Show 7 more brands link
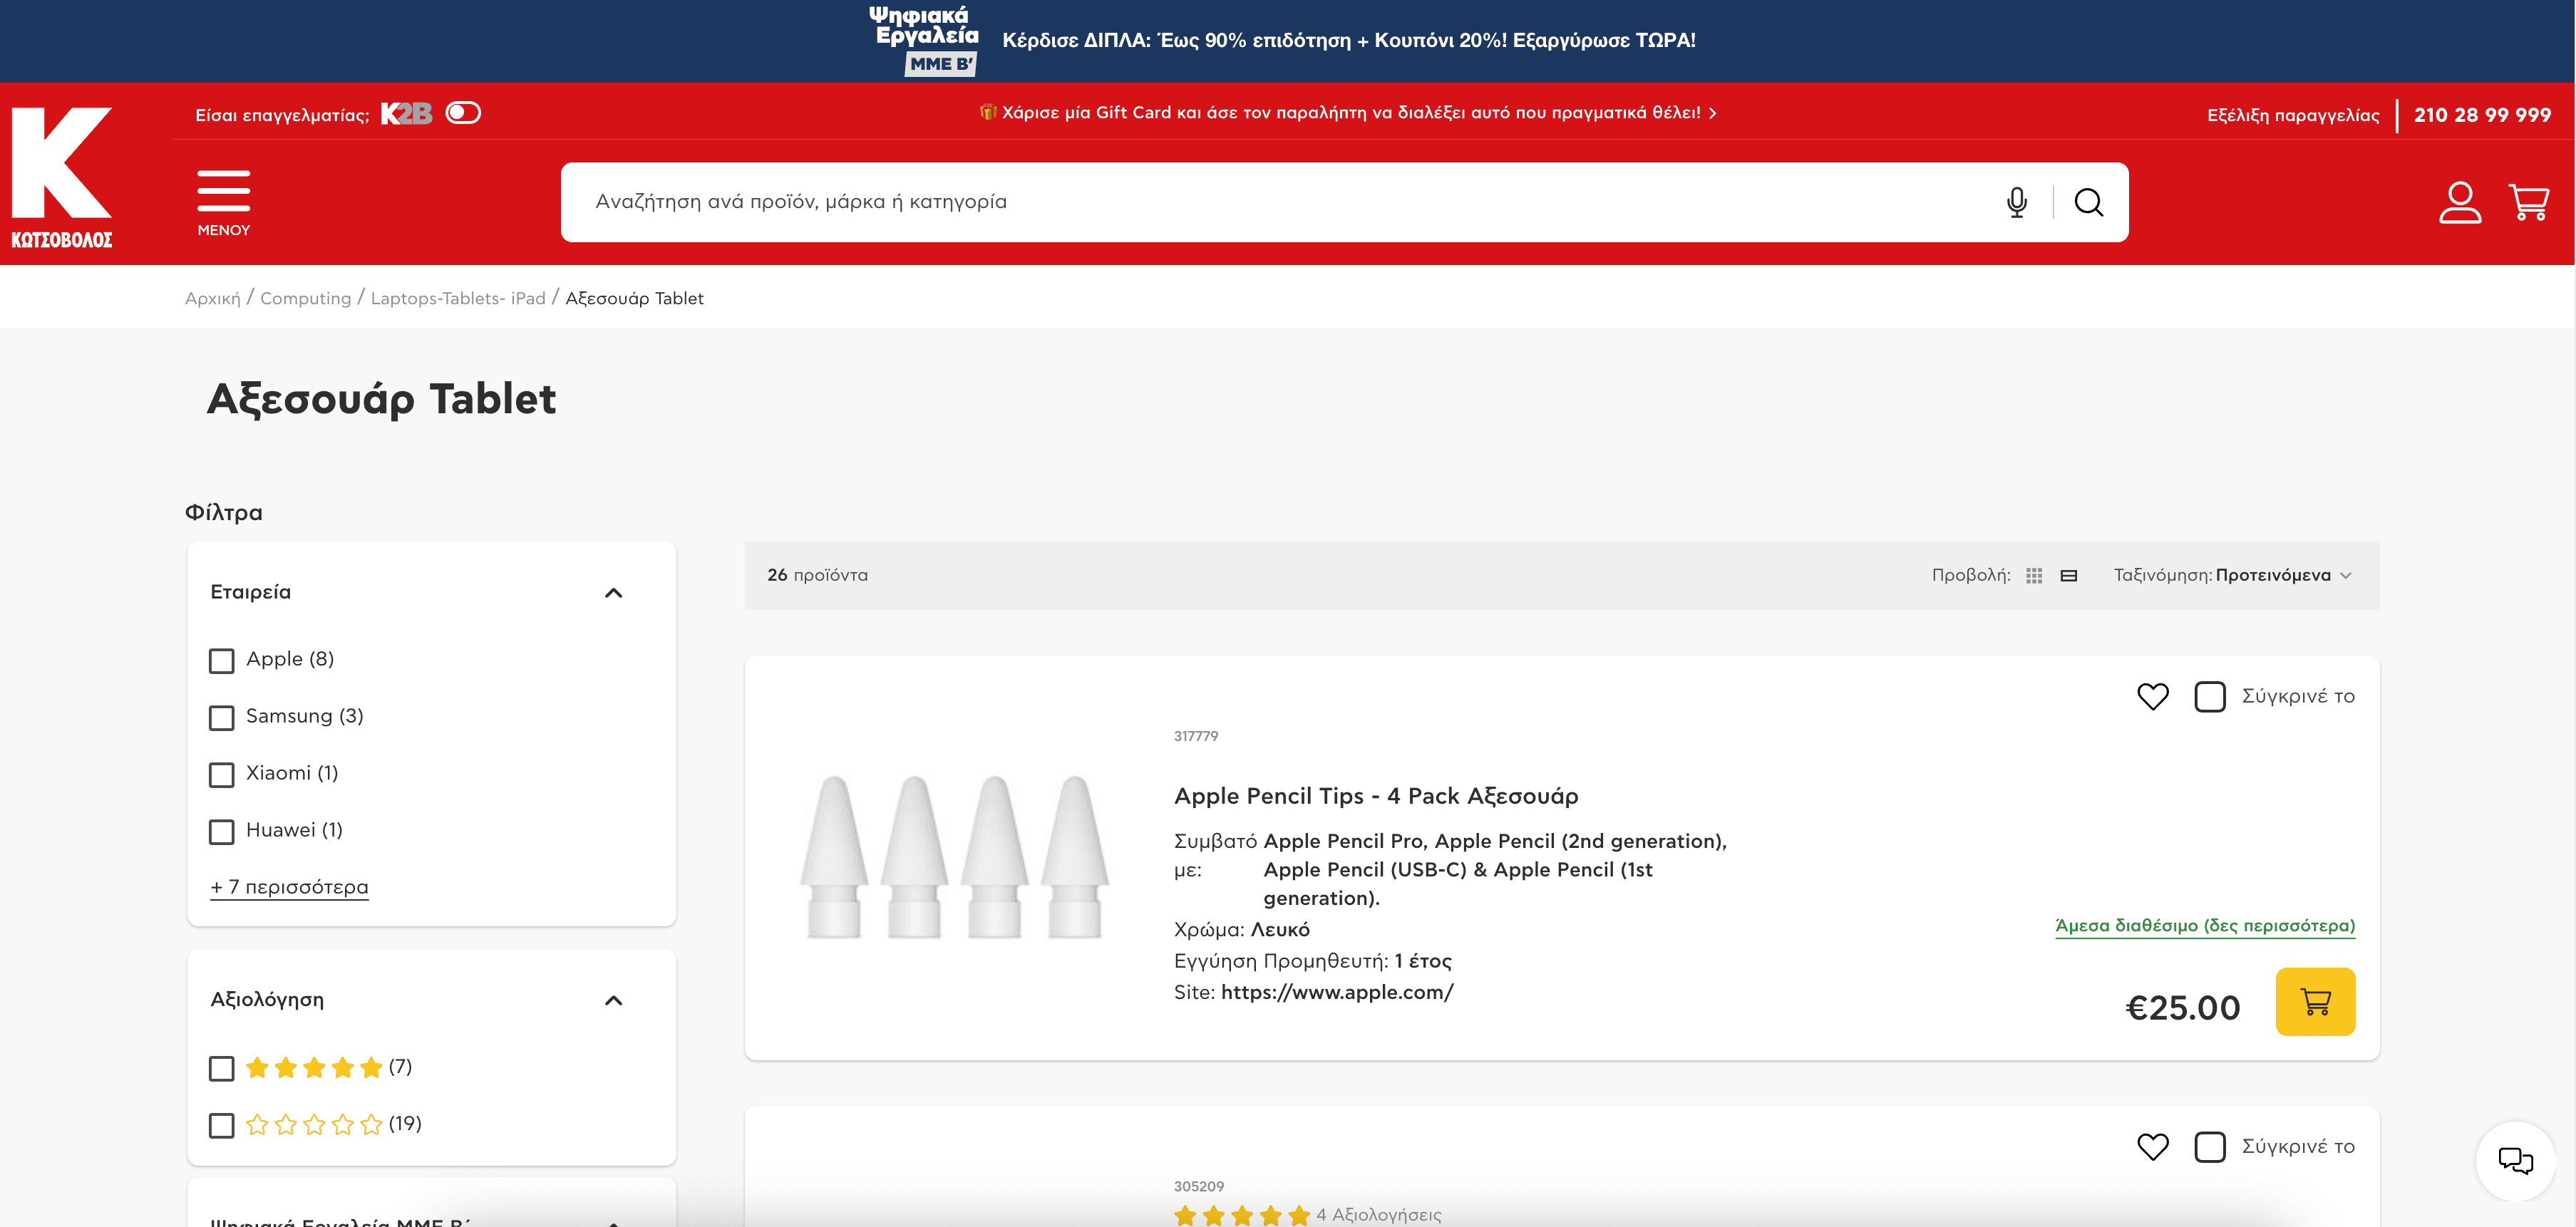The image size is (2576, 1227). [289, 887]
